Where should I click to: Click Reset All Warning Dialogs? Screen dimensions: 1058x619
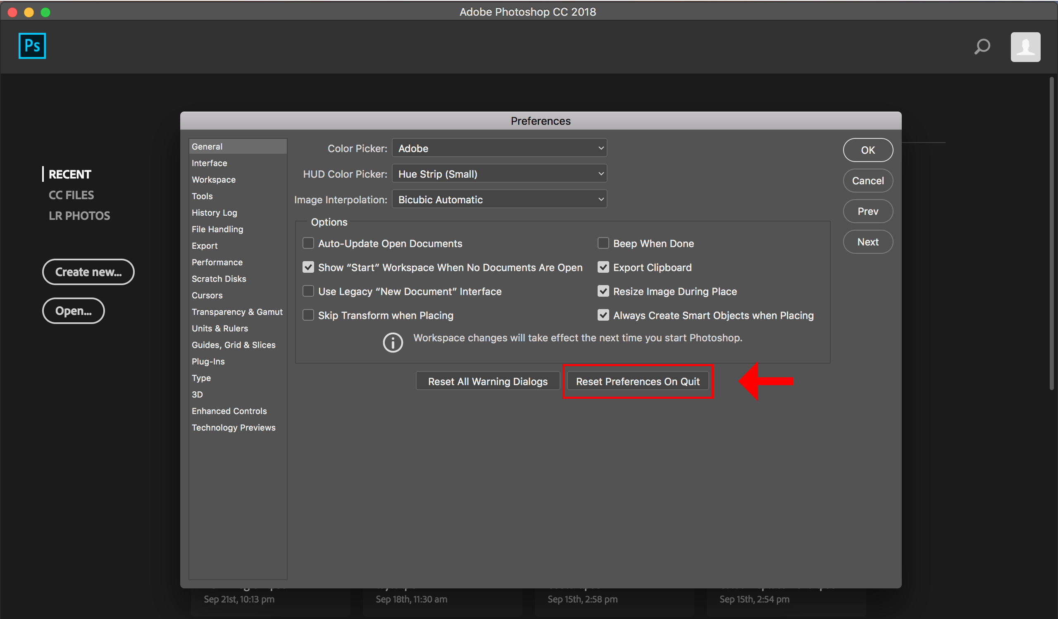(487, 381)
